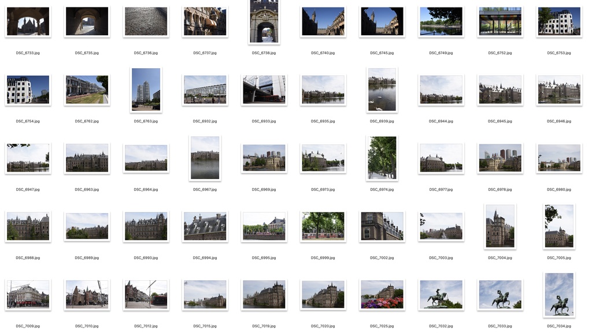Viewport: 592px width, 335px height.
Task: Select the DSC_6994.jpg roof dormers photo
Action: point(205,226)
